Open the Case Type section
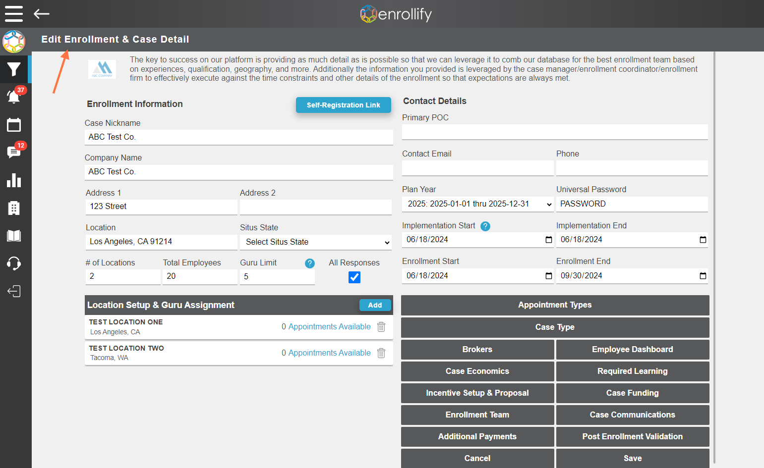Screen dimensions: 764x468 tap(555, 327)
